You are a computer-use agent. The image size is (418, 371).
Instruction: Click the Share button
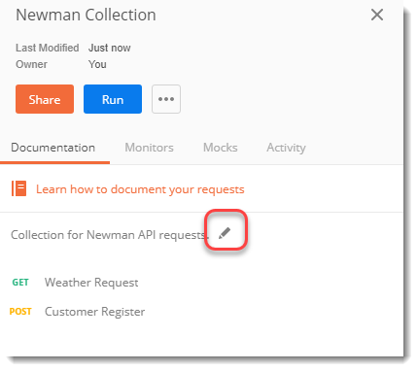45,99
